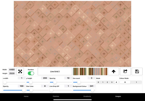
Task: Choose Colour Mode option 1
Action: (x=136, y=82)
